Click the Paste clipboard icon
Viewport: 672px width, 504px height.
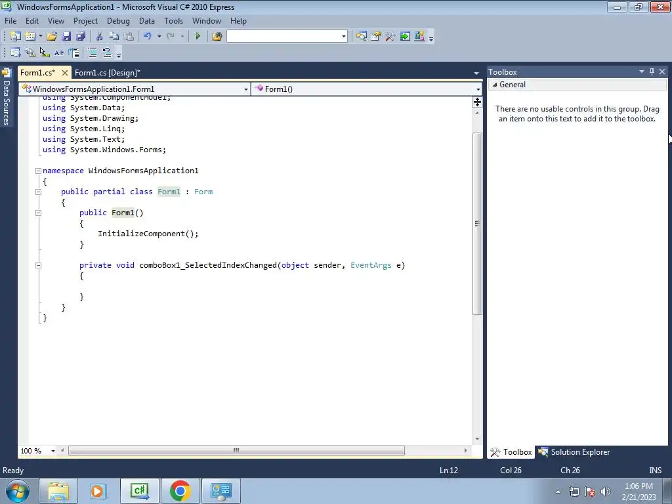(x=128, y=37)
